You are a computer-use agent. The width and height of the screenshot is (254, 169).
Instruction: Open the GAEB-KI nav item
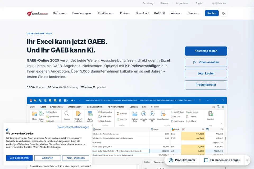160,13
